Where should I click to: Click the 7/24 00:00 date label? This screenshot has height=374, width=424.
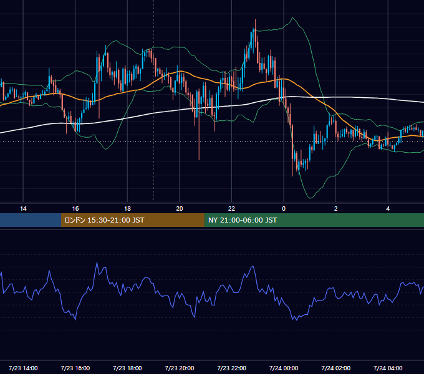[284, 368]
